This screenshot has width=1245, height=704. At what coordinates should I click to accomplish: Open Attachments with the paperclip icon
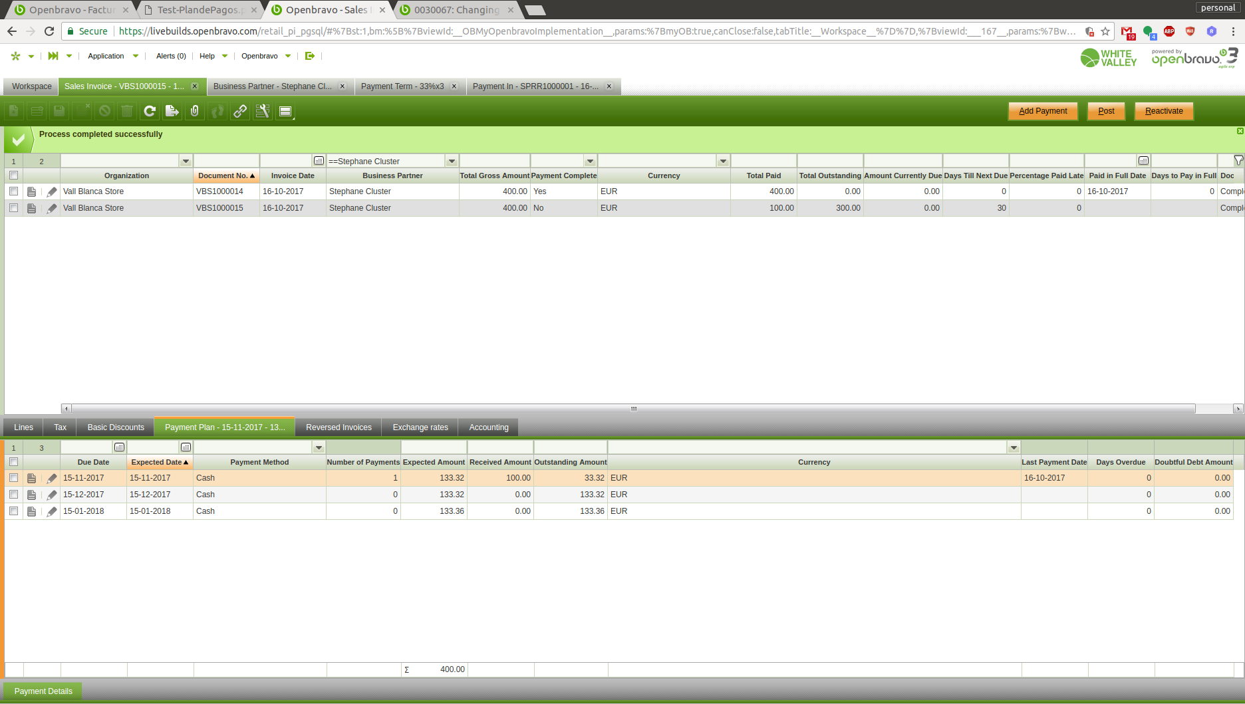pyautogui.click(x=195, y=111)
